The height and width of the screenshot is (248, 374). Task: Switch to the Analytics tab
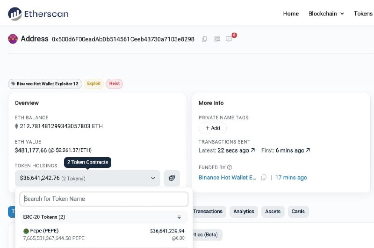click(x=244, y=212)
